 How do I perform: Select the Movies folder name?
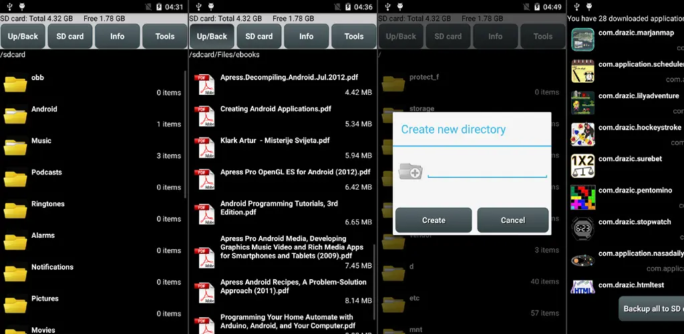(x=43, y=330)
